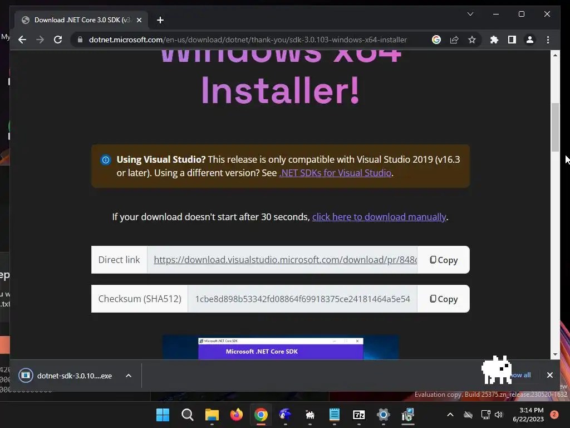Show all downloads

coord(520,375)
